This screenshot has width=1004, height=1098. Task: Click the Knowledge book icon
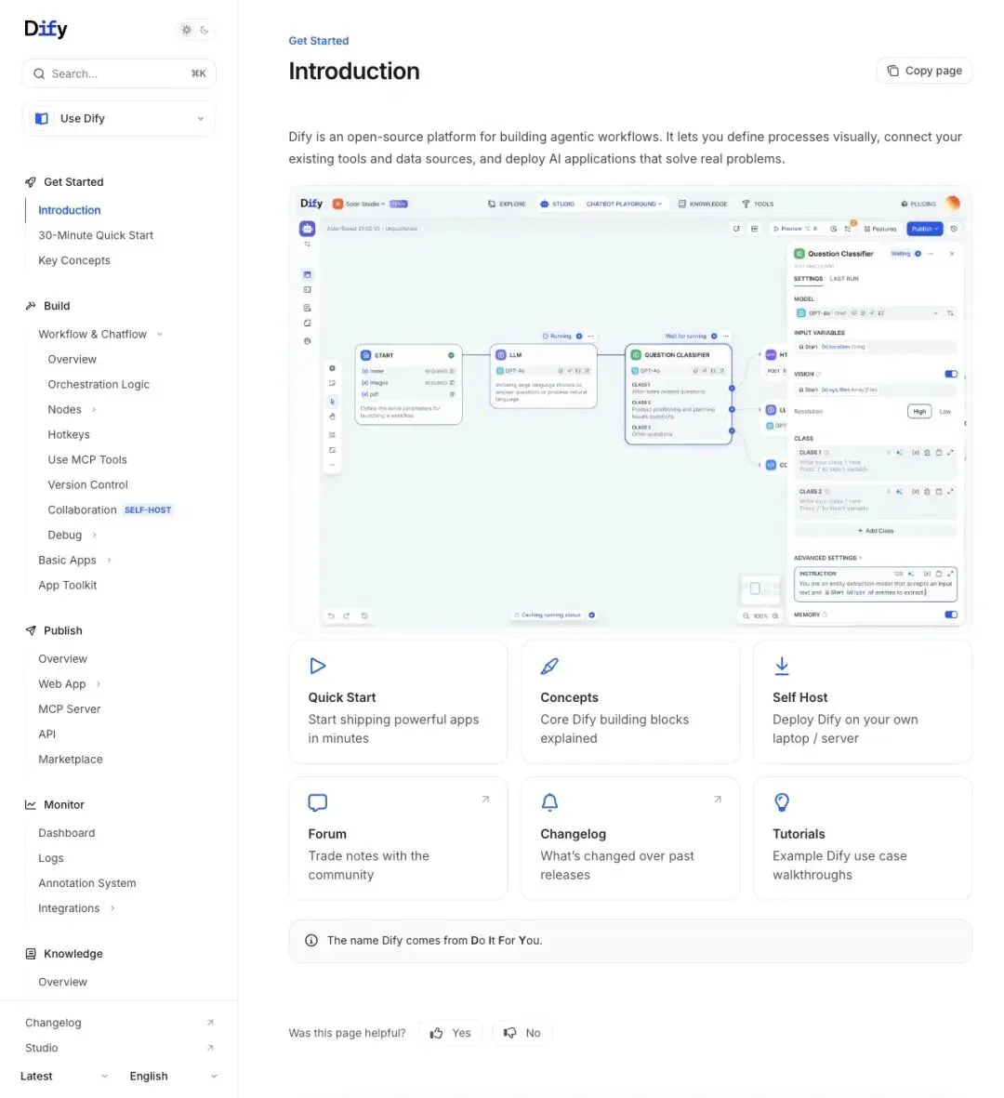(x=30, y=954)
